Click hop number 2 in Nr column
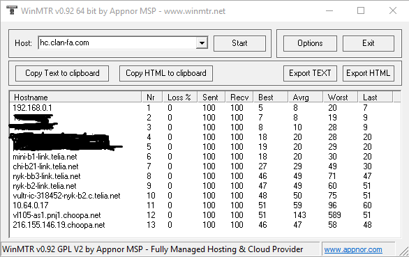Screen dimensions: 409x257 pyautogui.click(x=149, y=118)
